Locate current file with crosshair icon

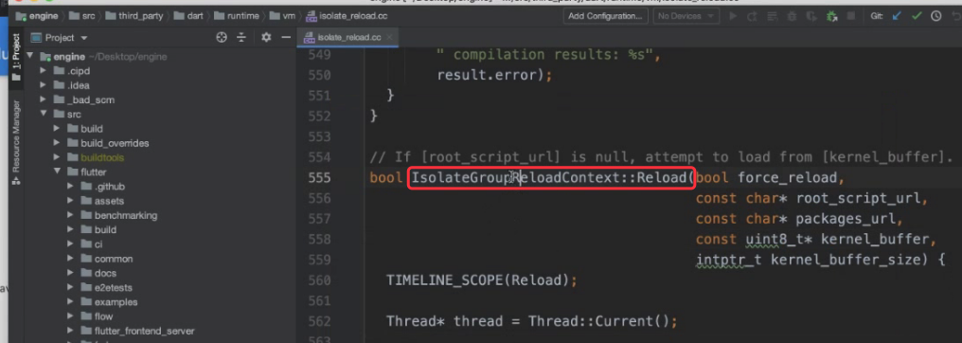pyautogui.click(x=223, y=38)
